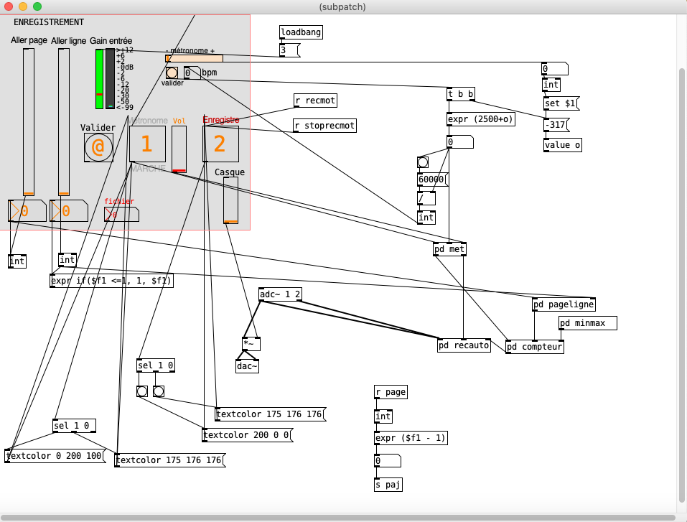Viewport: 687px width, 522px height.
Task: Click the message box containing 3
Action: coord(290,50)
